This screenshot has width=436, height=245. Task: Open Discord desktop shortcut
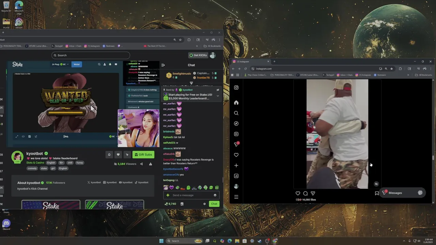point(6,225)
